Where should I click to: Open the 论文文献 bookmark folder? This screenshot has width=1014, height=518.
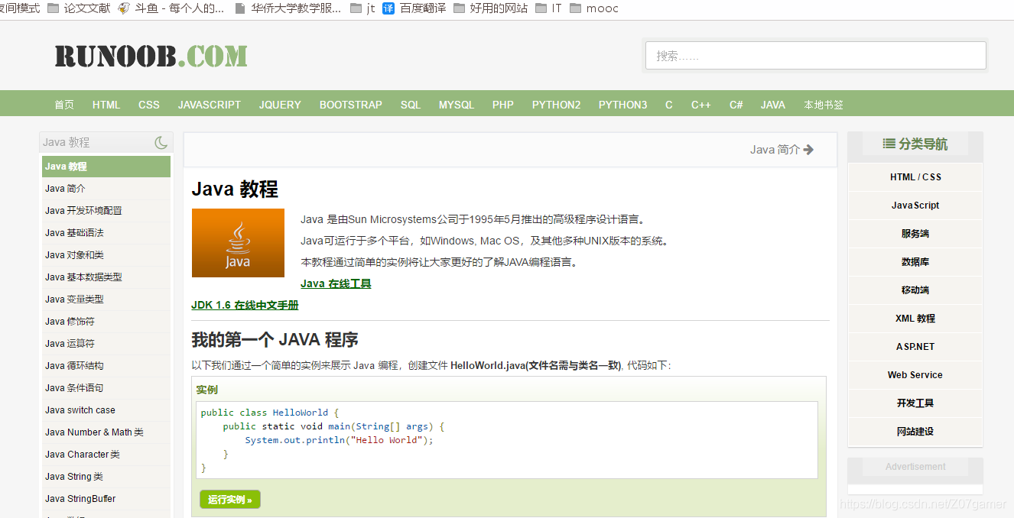click(x=78, y=8)
